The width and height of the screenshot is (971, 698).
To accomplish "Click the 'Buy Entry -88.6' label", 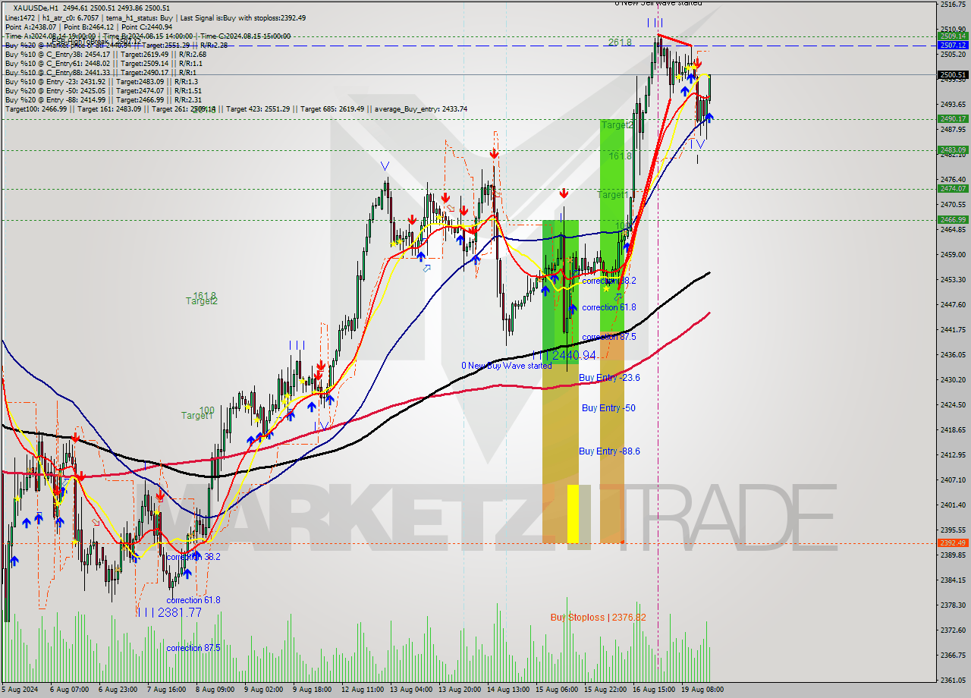I will pos(609,451).
